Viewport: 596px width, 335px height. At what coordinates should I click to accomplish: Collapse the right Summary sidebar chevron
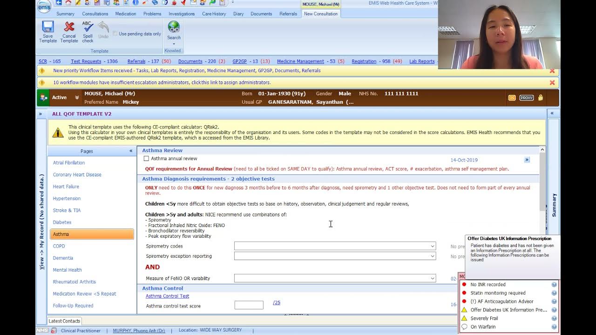(x=552, y=113)
